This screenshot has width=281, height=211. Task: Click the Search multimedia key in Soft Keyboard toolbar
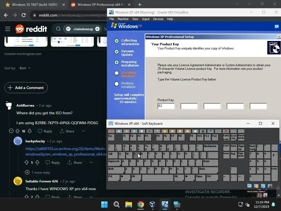[157, 131]
